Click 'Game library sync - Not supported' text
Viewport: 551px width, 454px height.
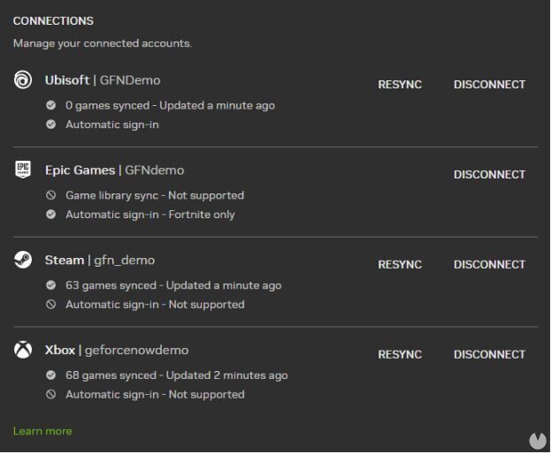tap(155, 195)
